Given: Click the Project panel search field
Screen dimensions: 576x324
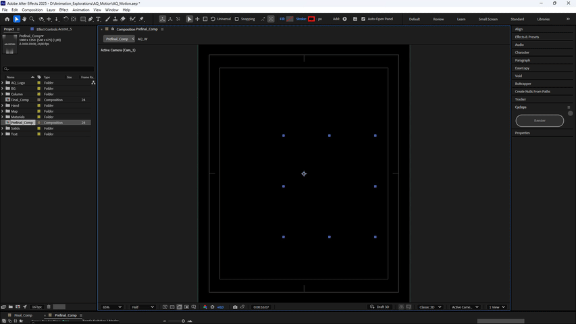Looking at the screenshot, I should click(48, 69).
